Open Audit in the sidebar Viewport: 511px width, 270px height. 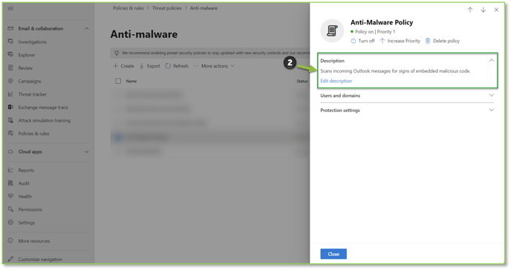[x=24, y=183]
